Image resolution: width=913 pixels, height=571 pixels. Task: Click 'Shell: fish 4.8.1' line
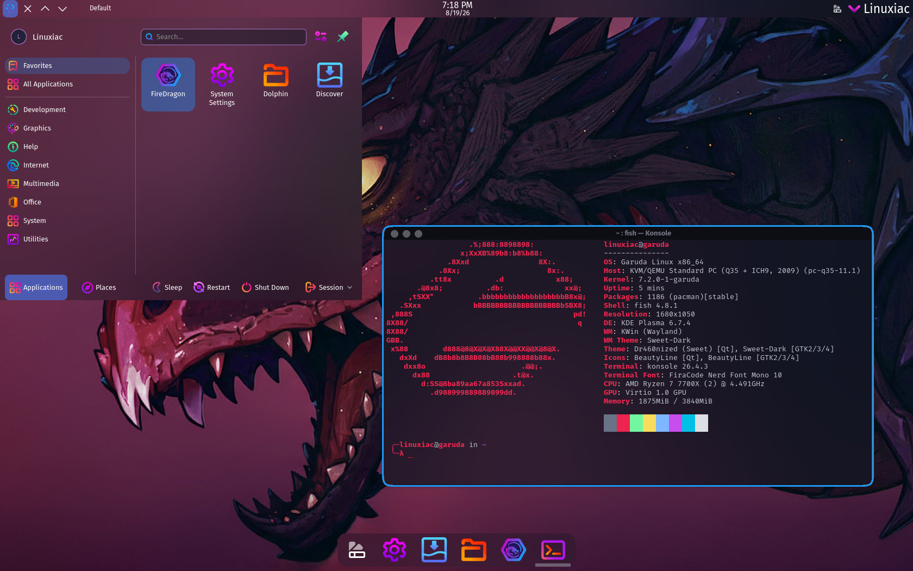641,306
